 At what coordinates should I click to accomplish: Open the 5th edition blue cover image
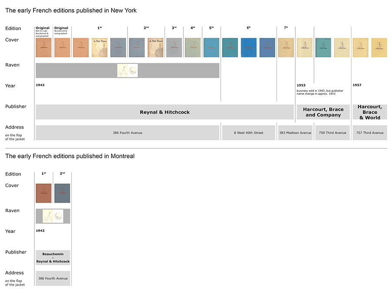tap(211, 47)
